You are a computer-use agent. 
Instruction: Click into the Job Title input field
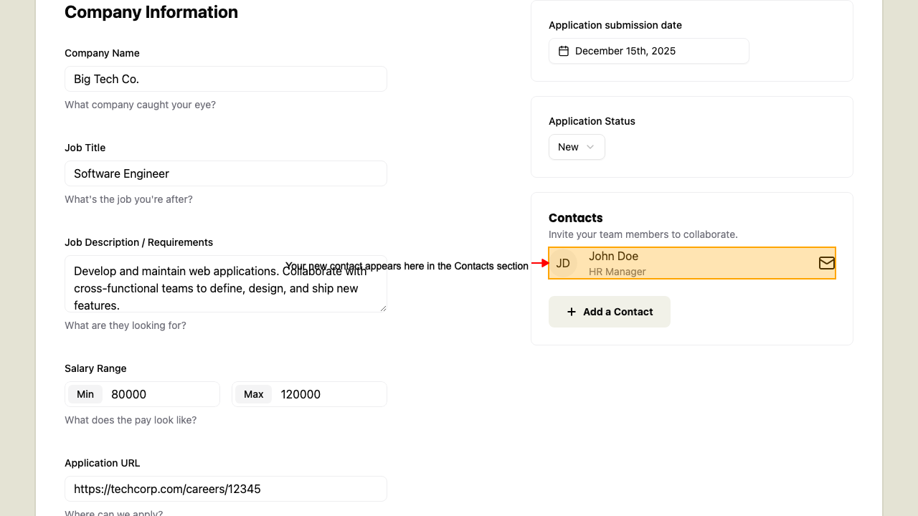(x=225, y=173)
